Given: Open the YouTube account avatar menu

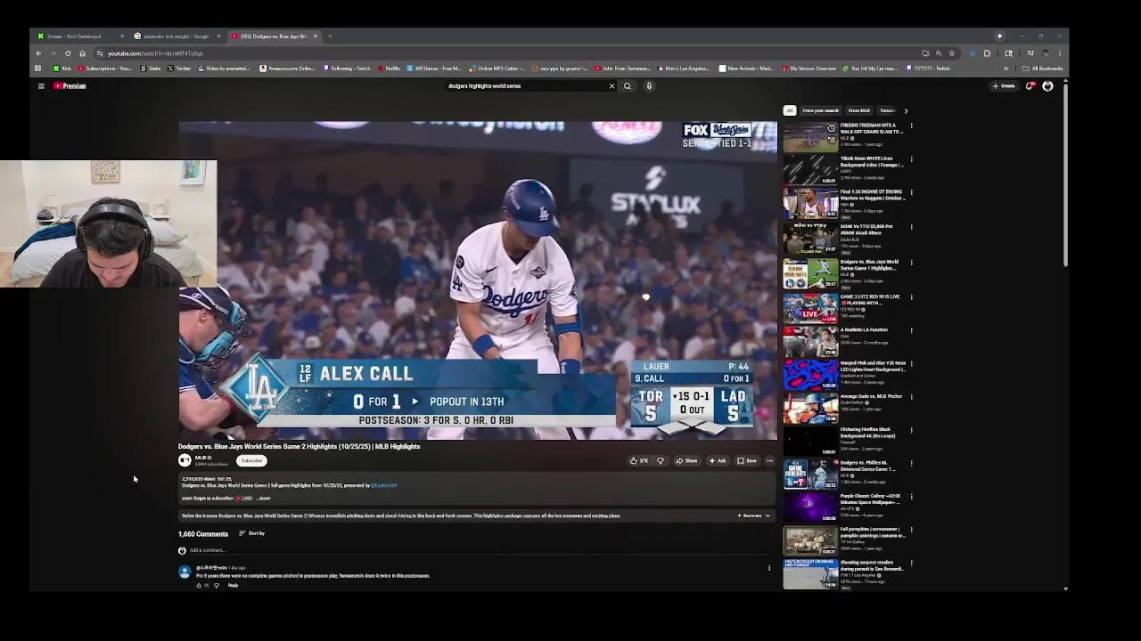Looking at the screenshot, I should tap(1047, 86).
